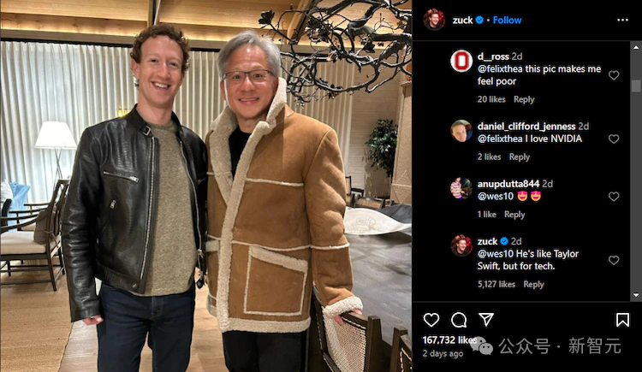Open daniel_clifford_jenness's avatar
642x372 pixels.
(461, 130)
